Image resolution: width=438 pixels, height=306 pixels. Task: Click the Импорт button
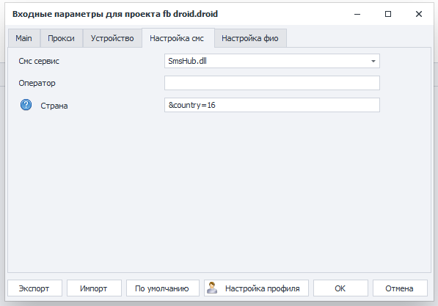94,288
